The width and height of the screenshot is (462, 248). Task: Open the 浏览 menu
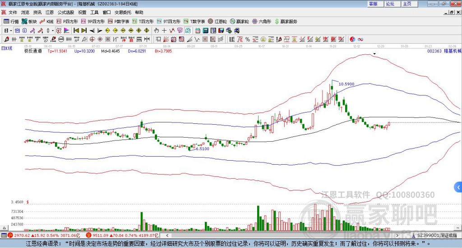tap(25, 12)
